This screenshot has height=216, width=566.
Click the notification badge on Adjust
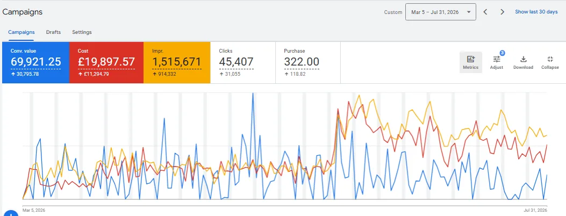click(x=502, y=53)
